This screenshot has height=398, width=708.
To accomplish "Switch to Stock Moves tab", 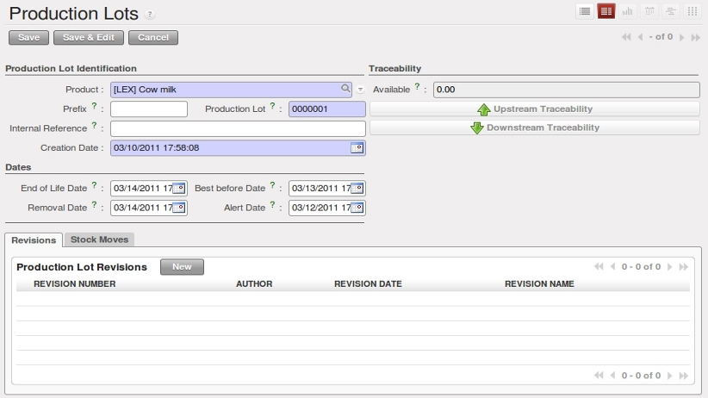I will [x=99, y=239].
